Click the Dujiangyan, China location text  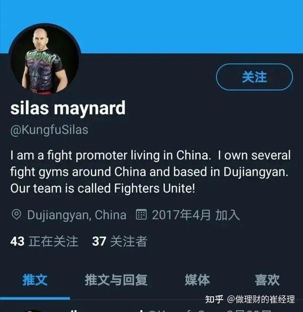click(x=77, y=215)
